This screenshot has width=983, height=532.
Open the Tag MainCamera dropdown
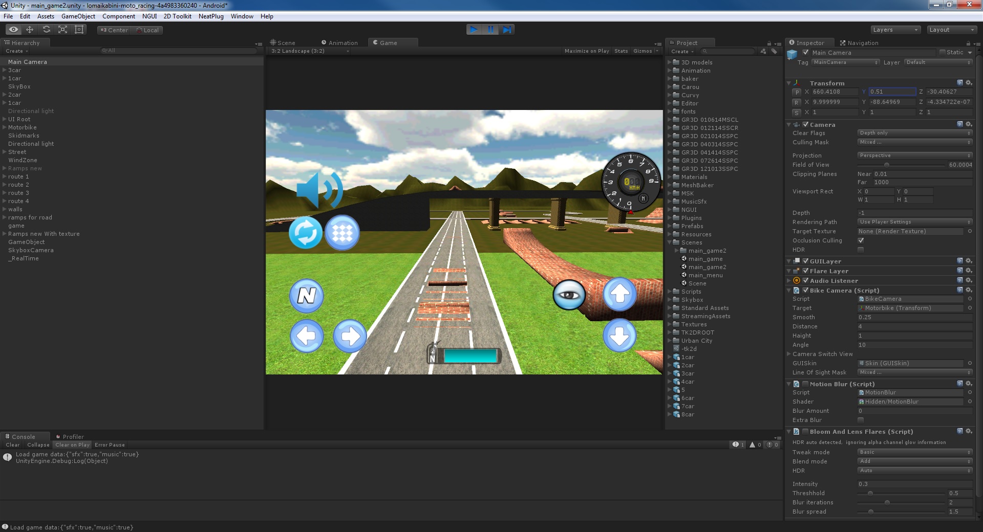click(845, 62)
